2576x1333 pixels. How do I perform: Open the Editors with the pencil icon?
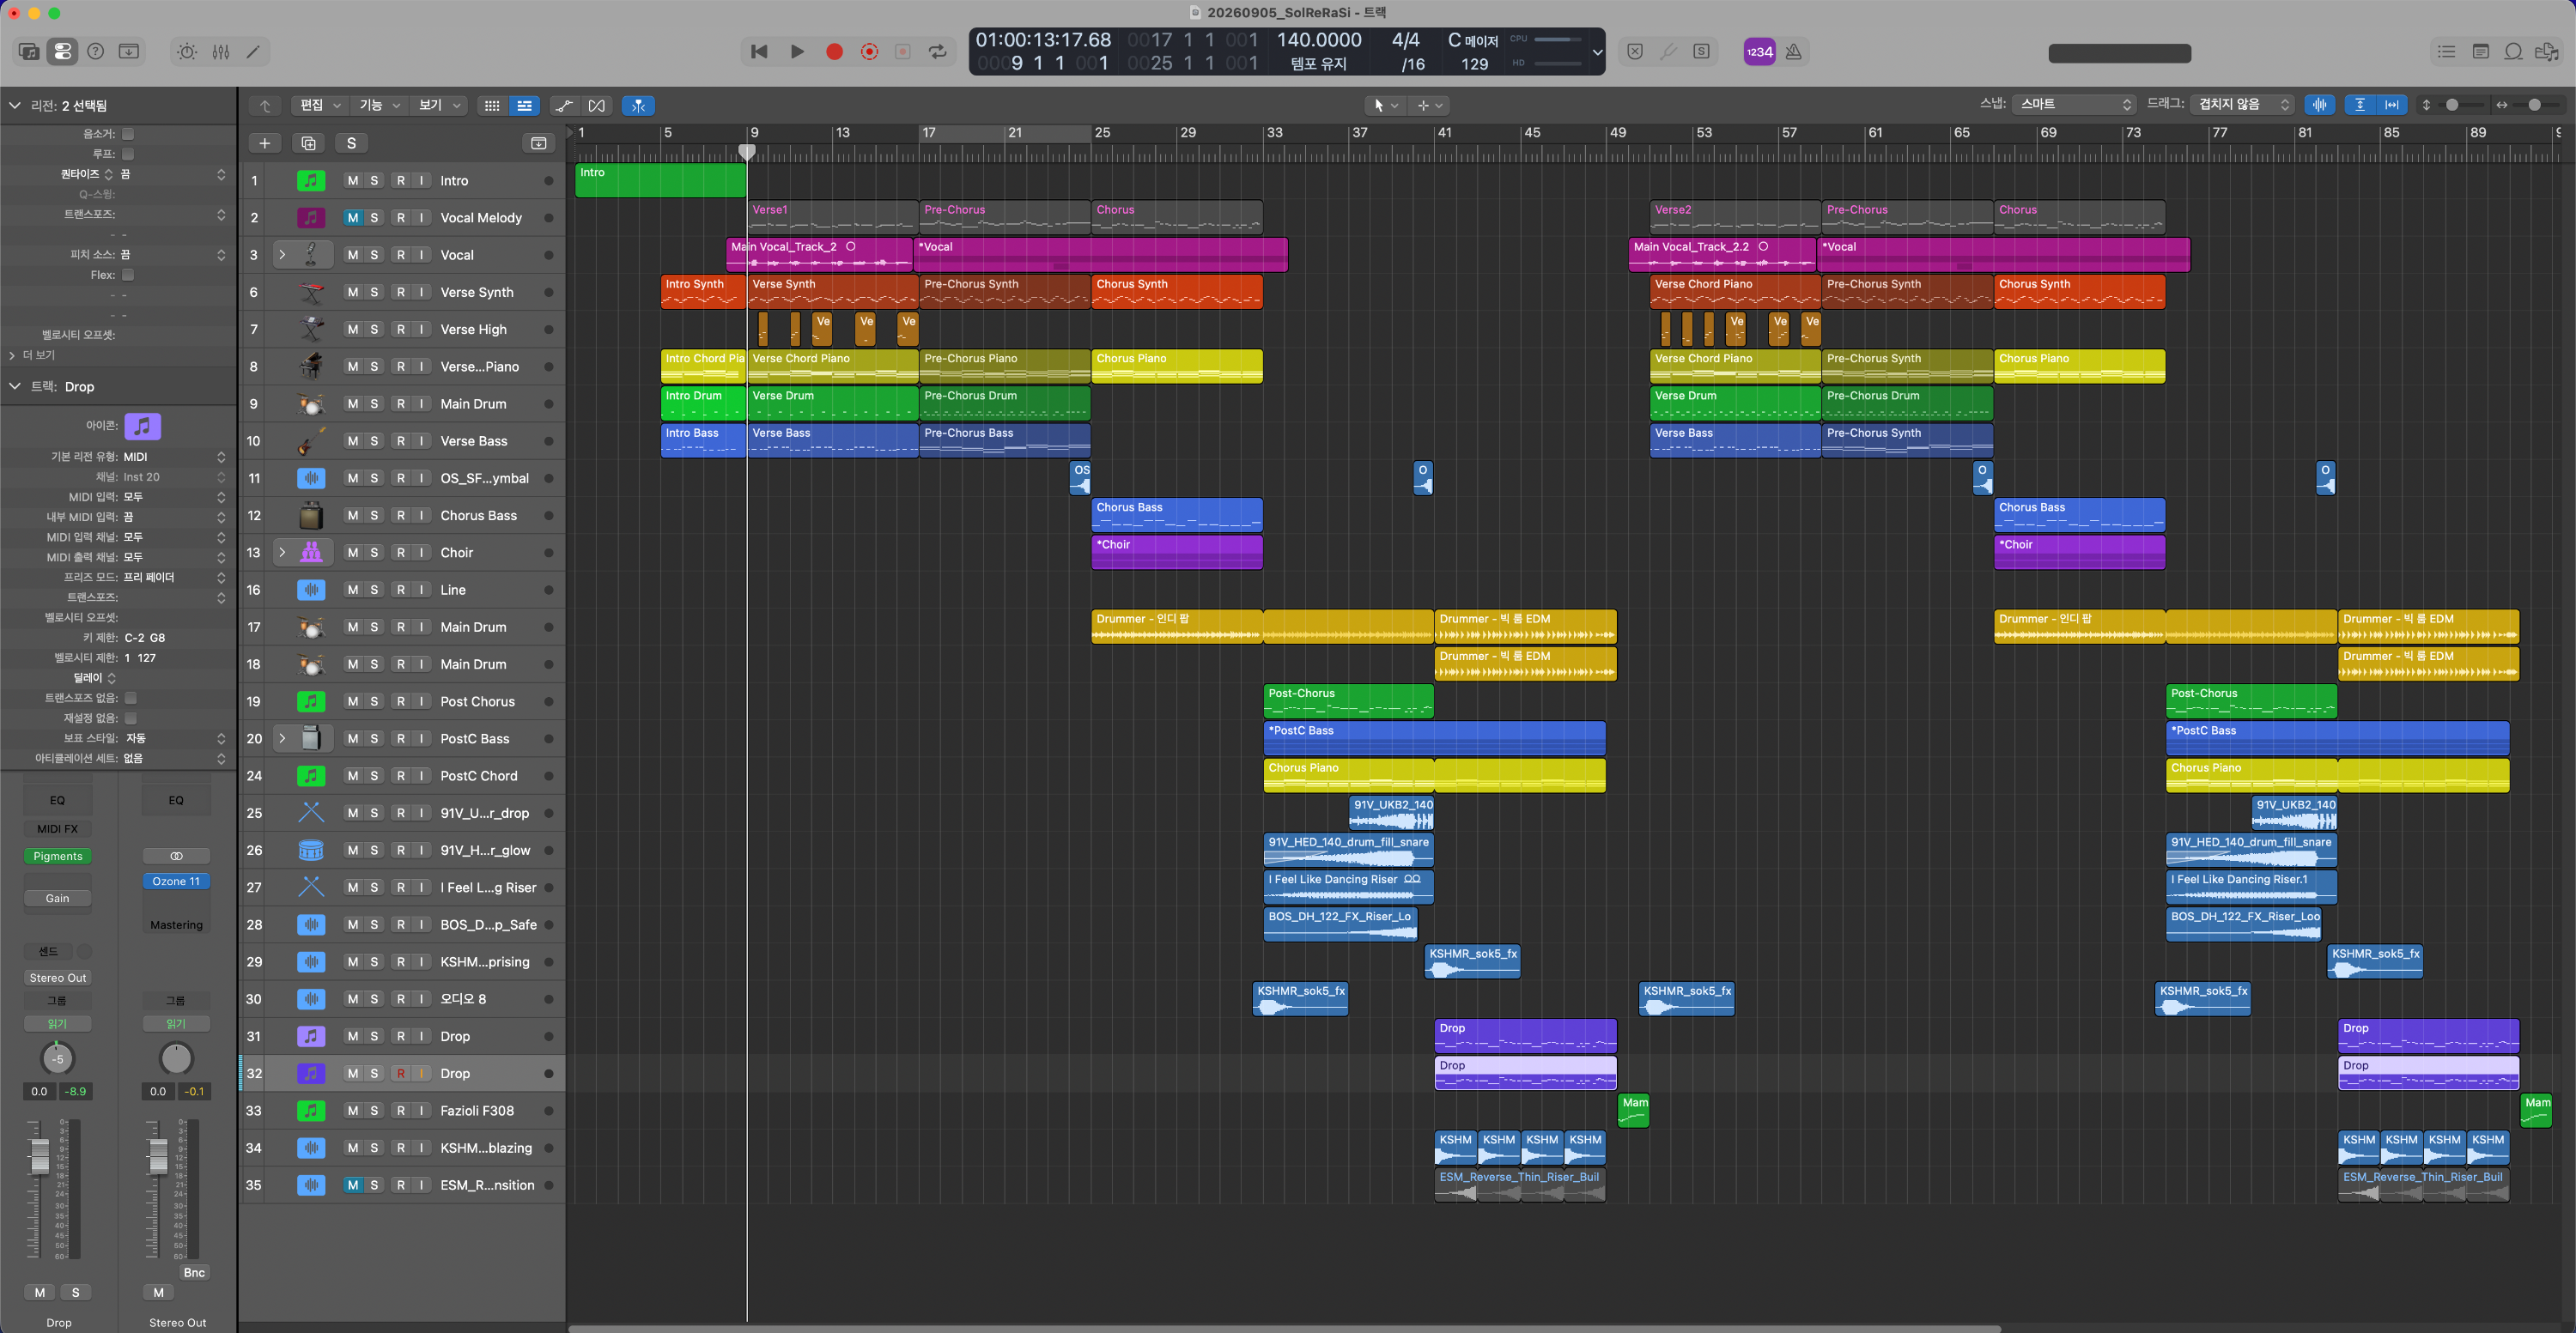coord(254,52)
